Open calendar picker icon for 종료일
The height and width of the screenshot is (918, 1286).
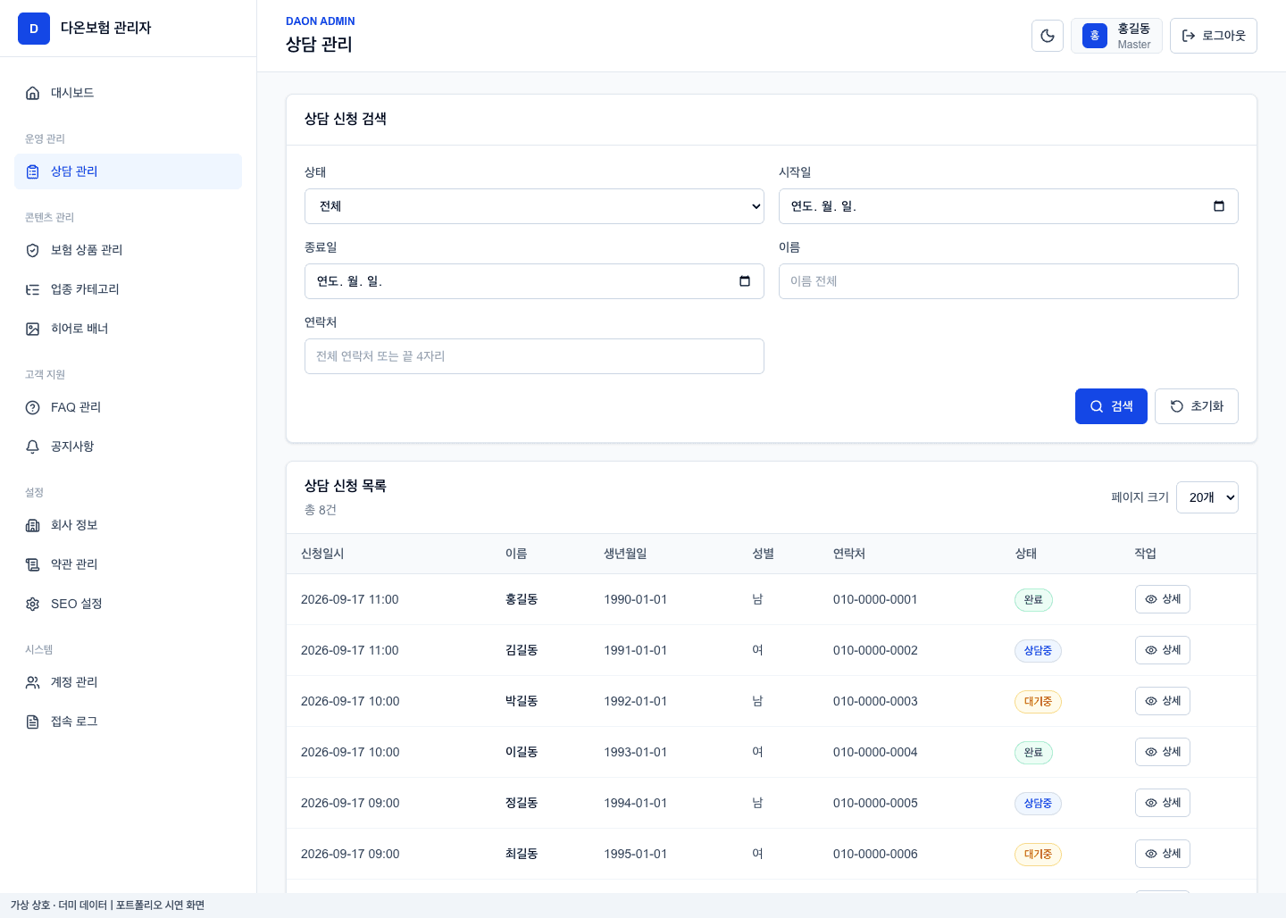(x=745, y=281)
